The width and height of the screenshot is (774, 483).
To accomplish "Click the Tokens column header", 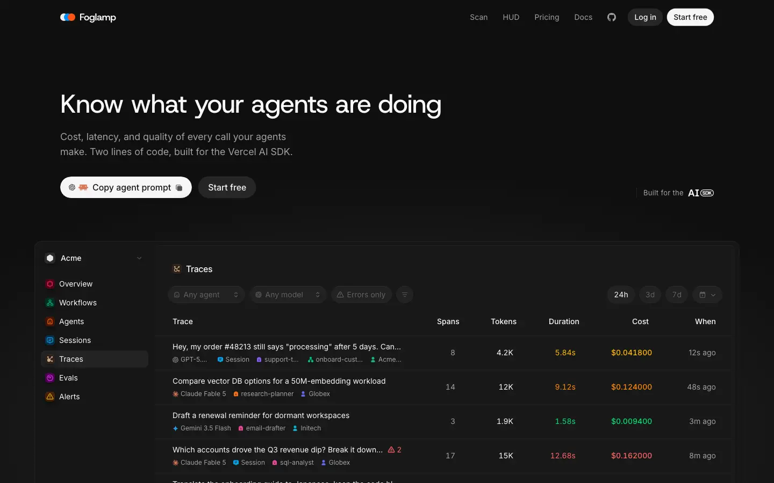I will (504, 321).
